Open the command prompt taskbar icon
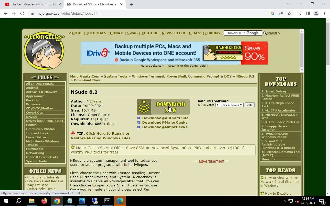The height and width of the screenshot is (206, 330). point(107,201)
